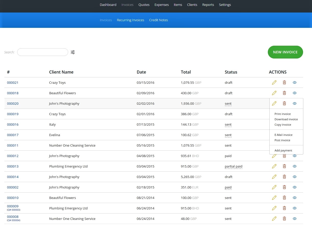The height and width of the screenshot is (225, 312).
Task: View invoice 000002 using the eye icon
Action: point(295,187)
